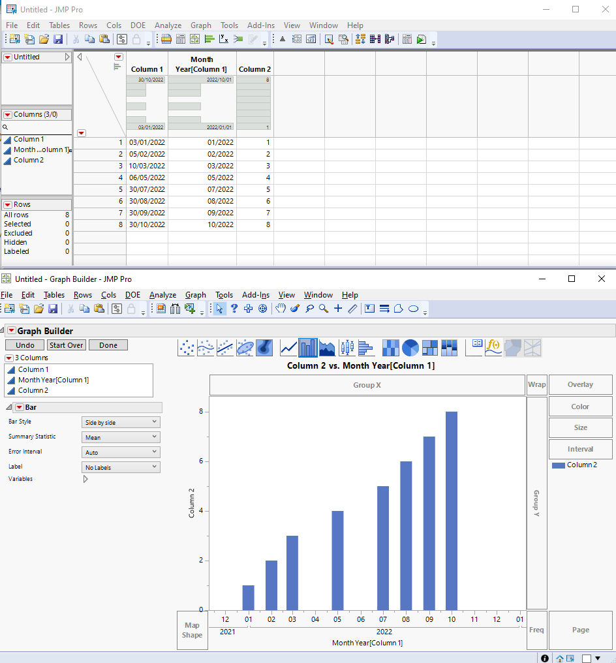Switch to the Pie chart element

pyautogui.click(x=410, y=348)
